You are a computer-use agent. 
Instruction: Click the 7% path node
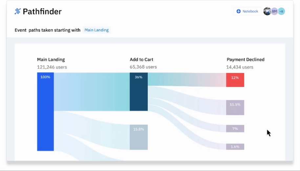coord(235,128)
